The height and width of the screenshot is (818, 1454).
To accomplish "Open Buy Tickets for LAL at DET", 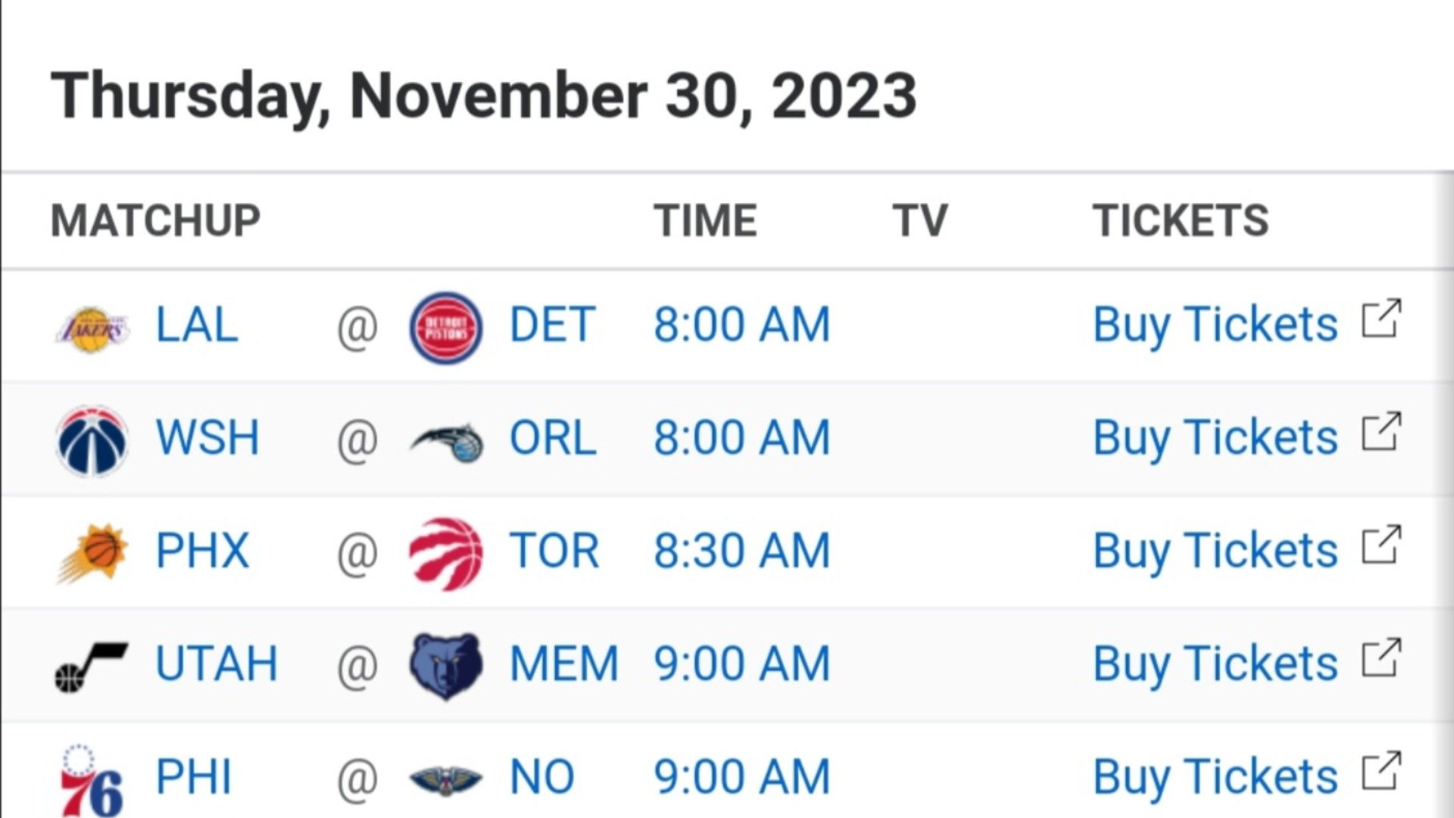I will [1215, 325].
